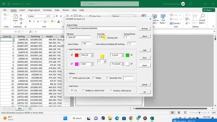Switch to Page Break Preview view icon
This screenshot has width=217, height=122.
click(185, 113)
